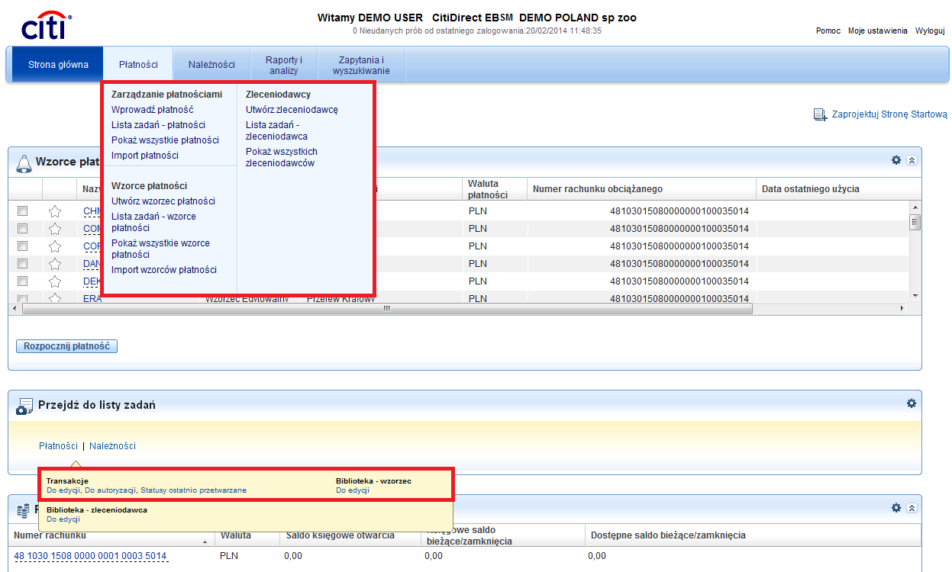
Task: Select Utwórz wzorzec płatności menu entry
Action: [163, 201]
